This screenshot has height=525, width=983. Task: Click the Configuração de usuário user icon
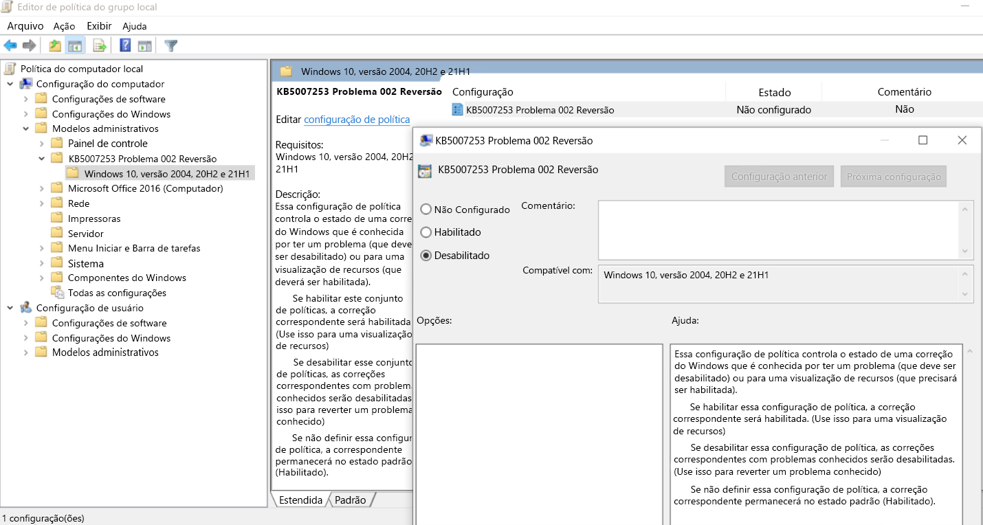click(26, 308)
